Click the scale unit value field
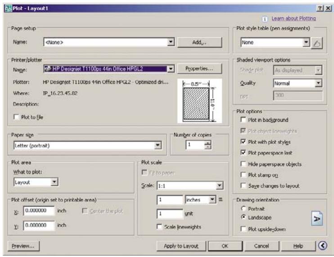 170,214
